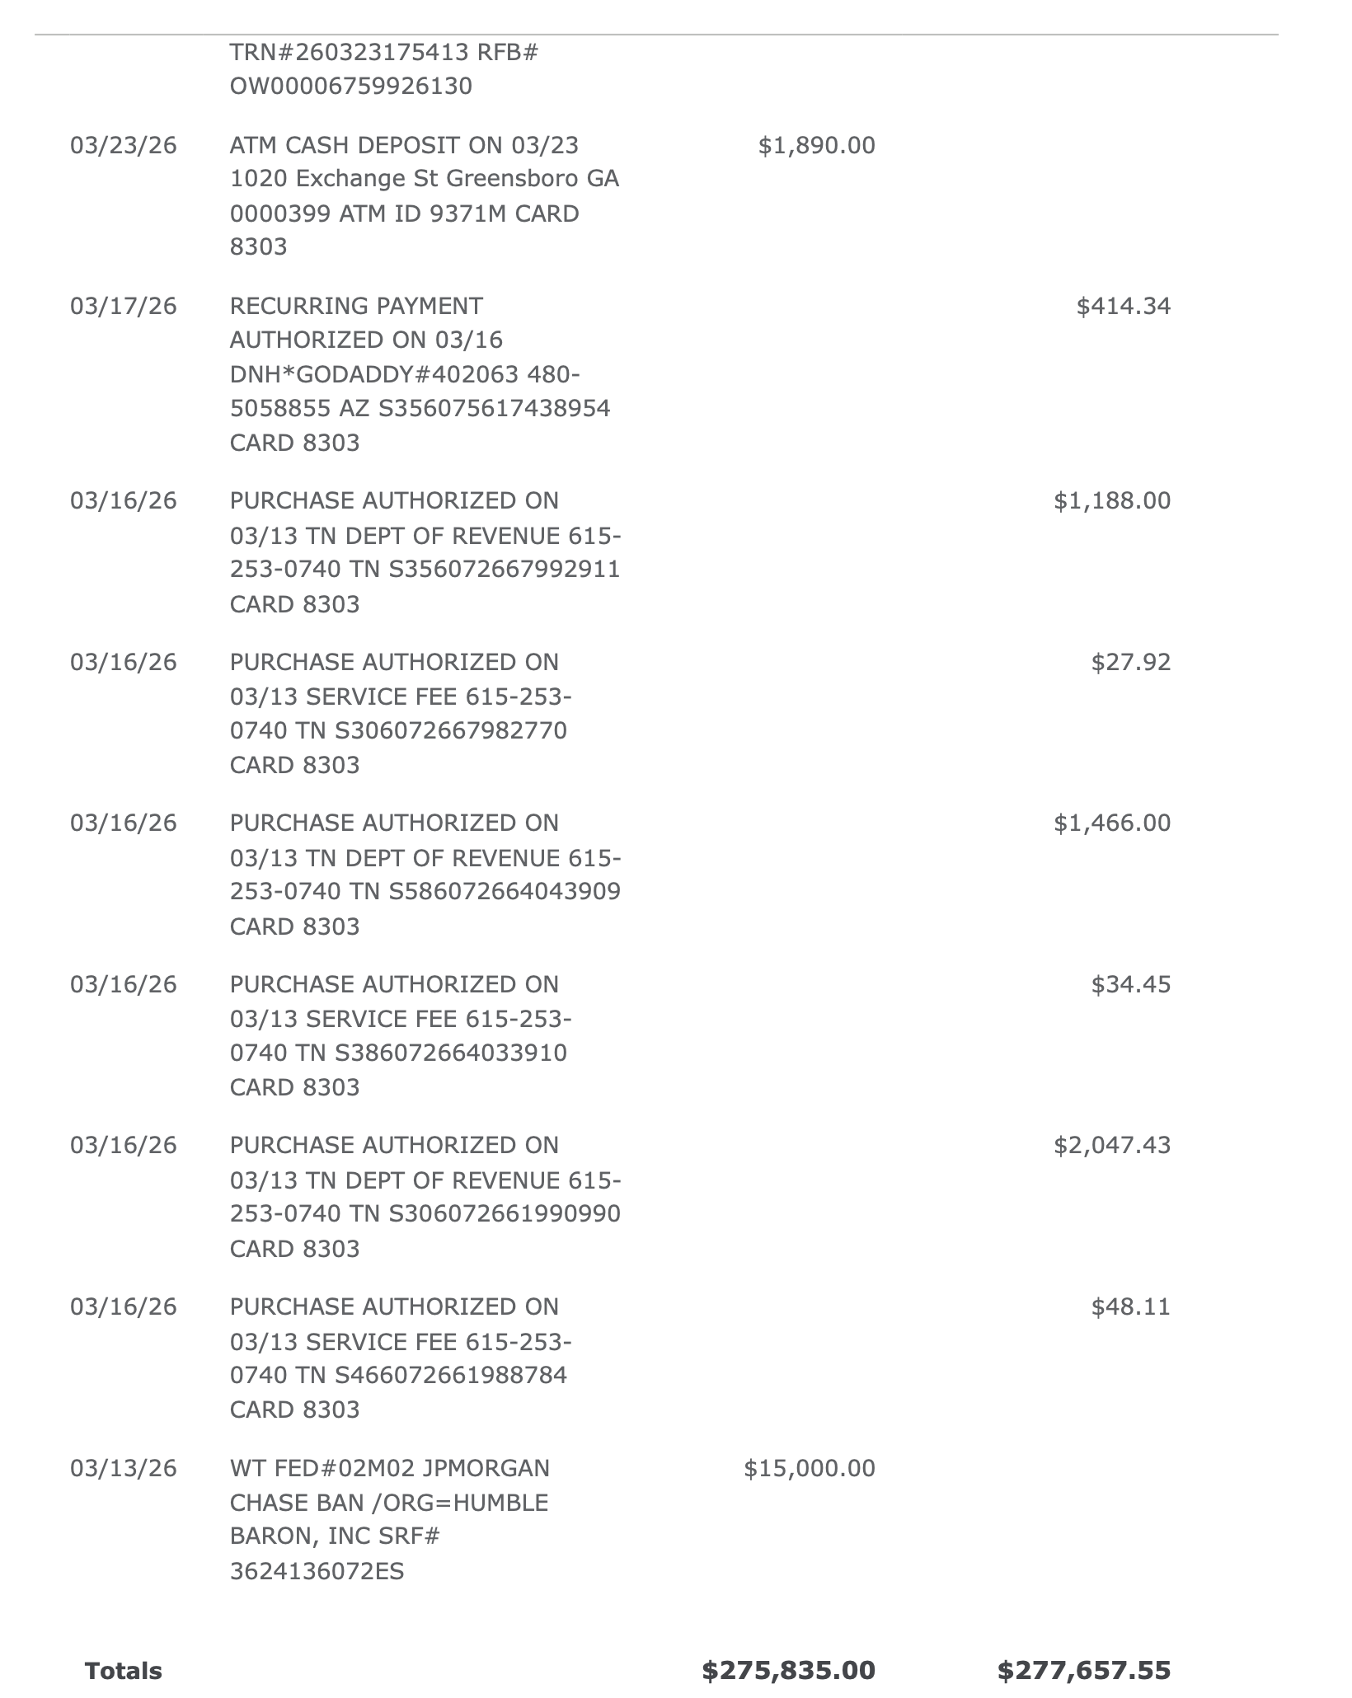Click the total withdrawals figure $277,657.55

(x=1084, y=1671)
